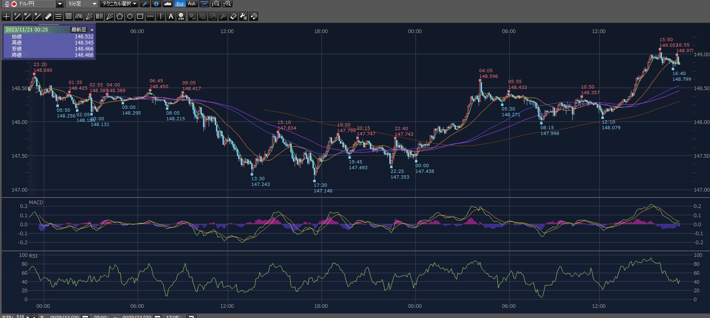The image size is (710, 318).
Task: Click the 最新足 latest candle button
Action: pyautogui.click(x=79, y=30)
